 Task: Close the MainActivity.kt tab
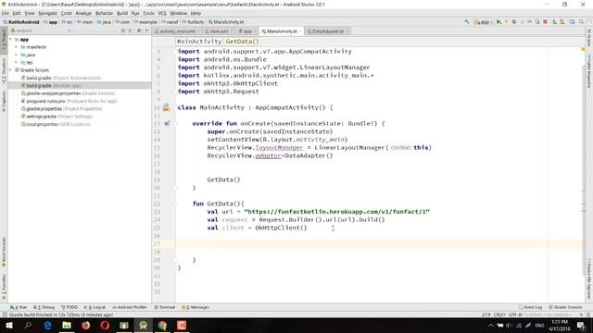(x=300, y=31)
